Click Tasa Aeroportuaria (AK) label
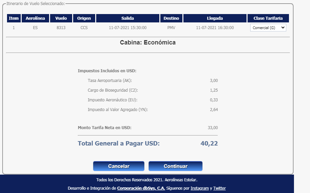Image resolution: width=310 pixels, height=193 pixels. [110, 81]
